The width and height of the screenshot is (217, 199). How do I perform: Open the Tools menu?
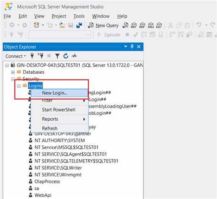pyautogui.click(x=79, y=16)
